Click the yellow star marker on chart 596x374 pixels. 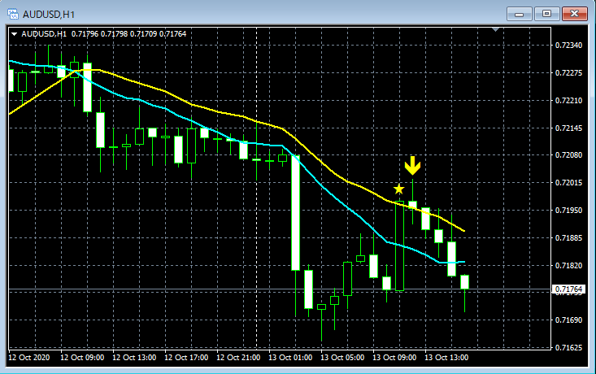click(x=398, y=189)
